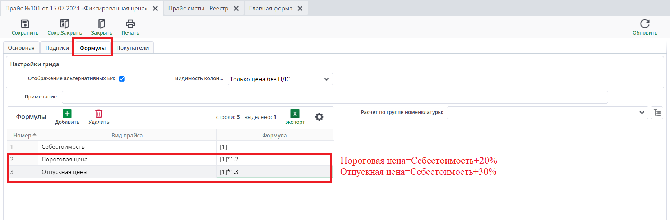670x220 pixels.
Task: Click the Примечание text field
Action: click(335, 97)
